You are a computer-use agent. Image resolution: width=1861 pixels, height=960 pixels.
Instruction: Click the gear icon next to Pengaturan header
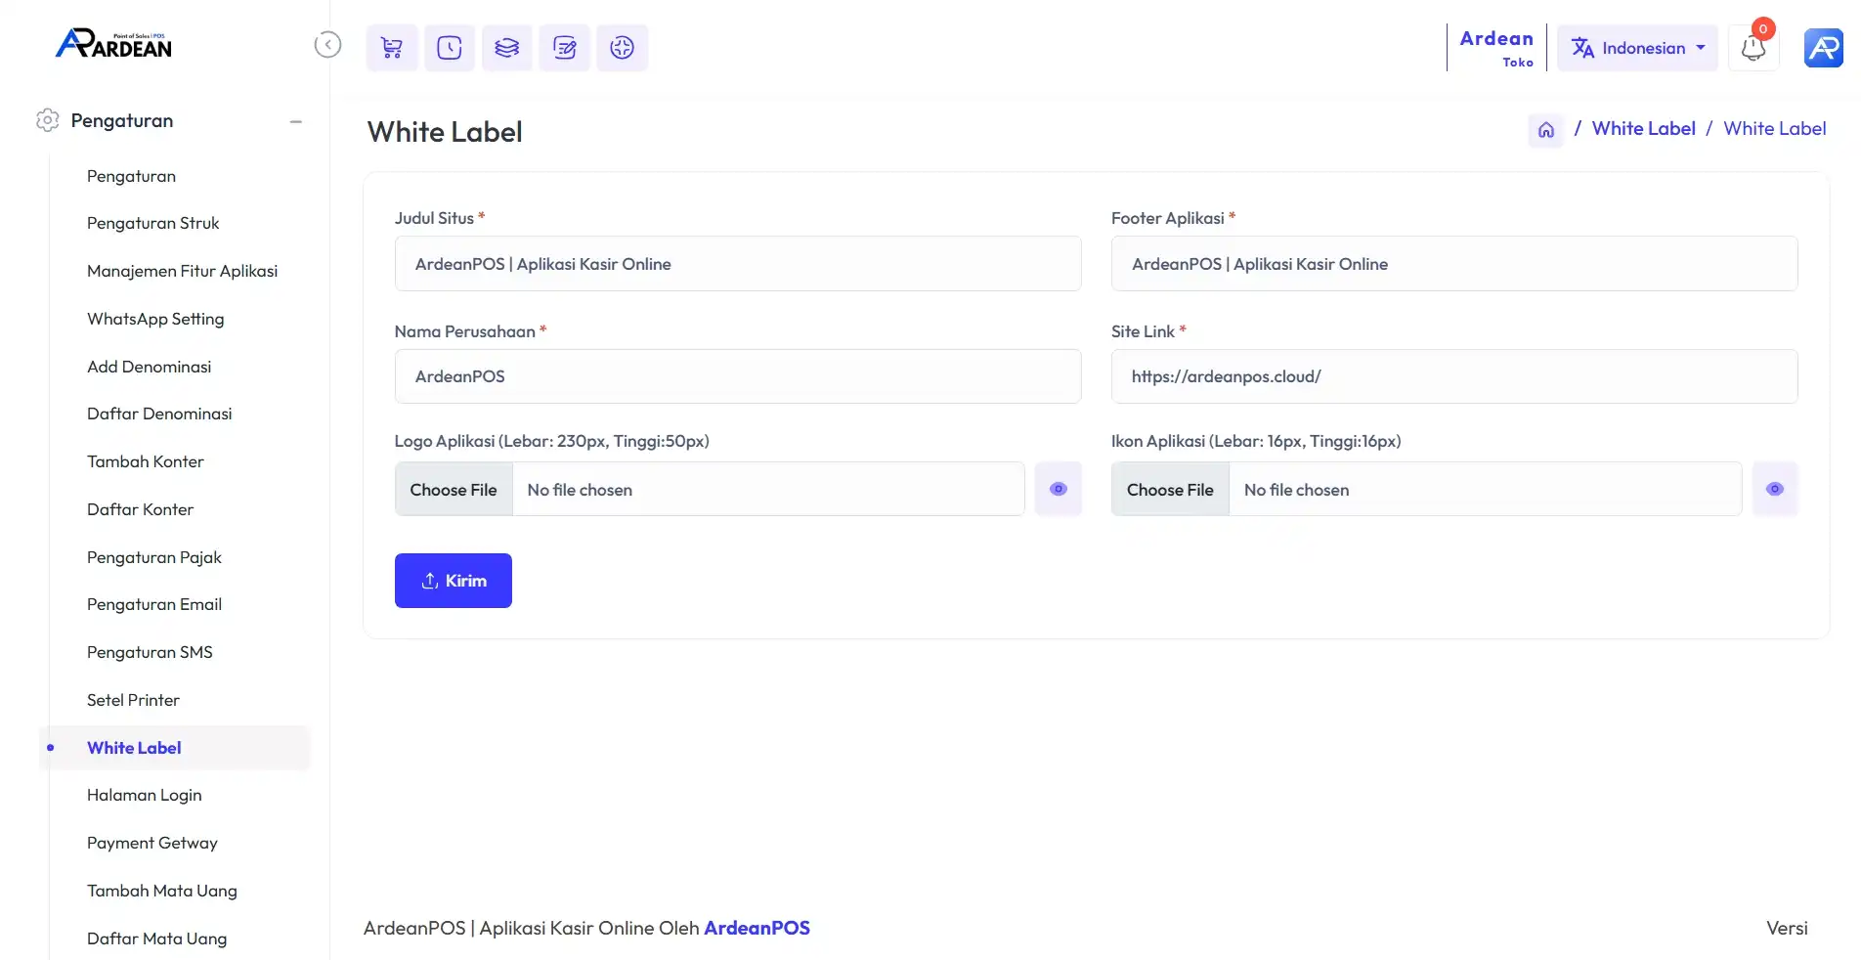47,120
